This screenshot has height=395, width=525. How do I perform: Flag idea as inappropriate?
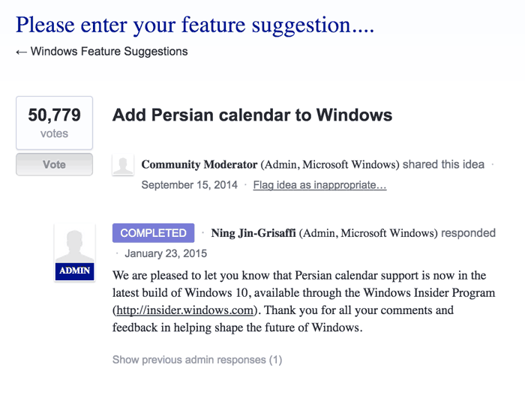pyautogui.click(x=319, y=185)
